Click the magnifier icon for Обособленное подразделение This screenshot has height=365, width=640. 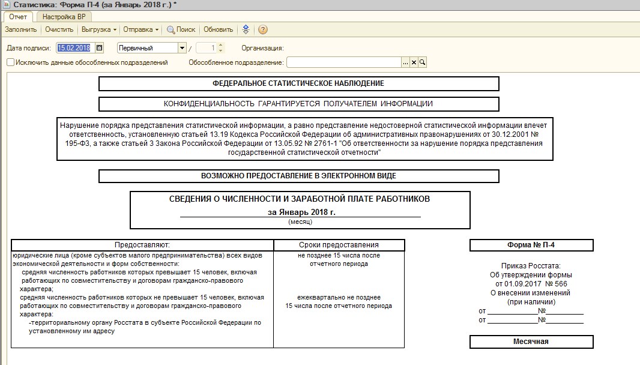click(423, 62)
